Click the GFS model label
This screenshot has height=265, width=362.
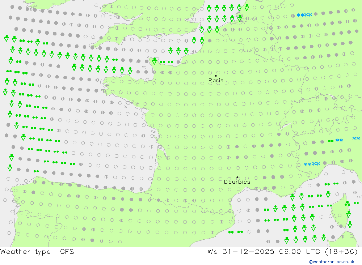(x=67, y=251)
